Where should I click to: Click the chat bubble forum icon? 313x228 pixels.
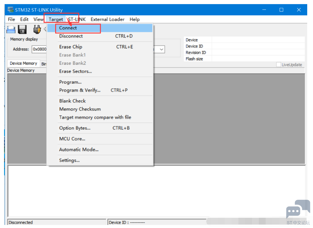(298, 209)
